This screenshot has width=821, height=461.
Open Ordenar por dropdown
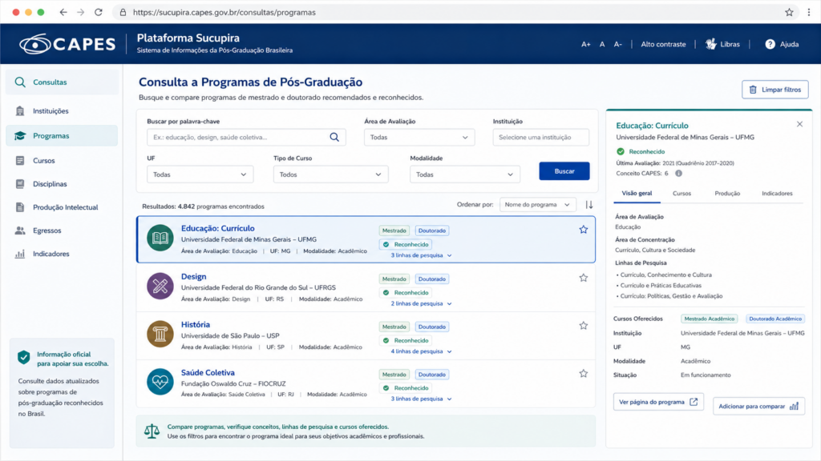[538, 205]
